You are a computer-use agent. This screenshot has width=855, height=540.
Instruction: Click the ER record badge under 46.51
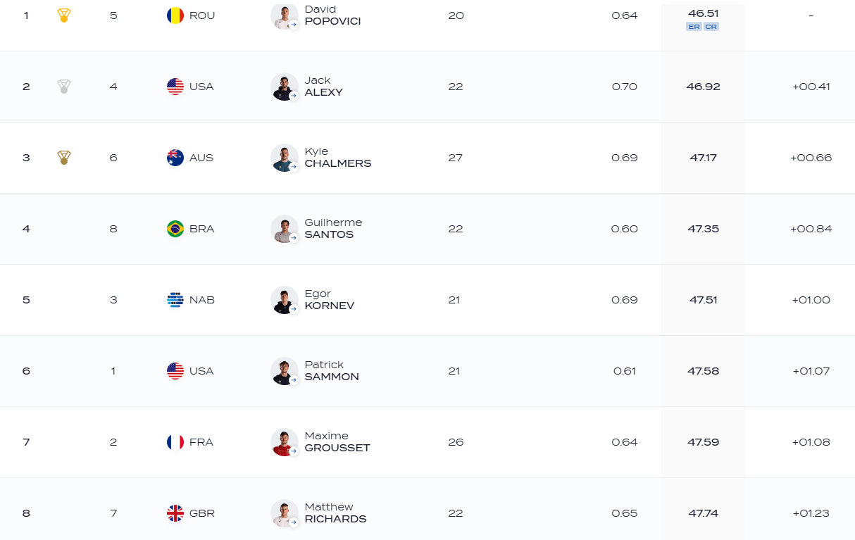click(694, 27)
